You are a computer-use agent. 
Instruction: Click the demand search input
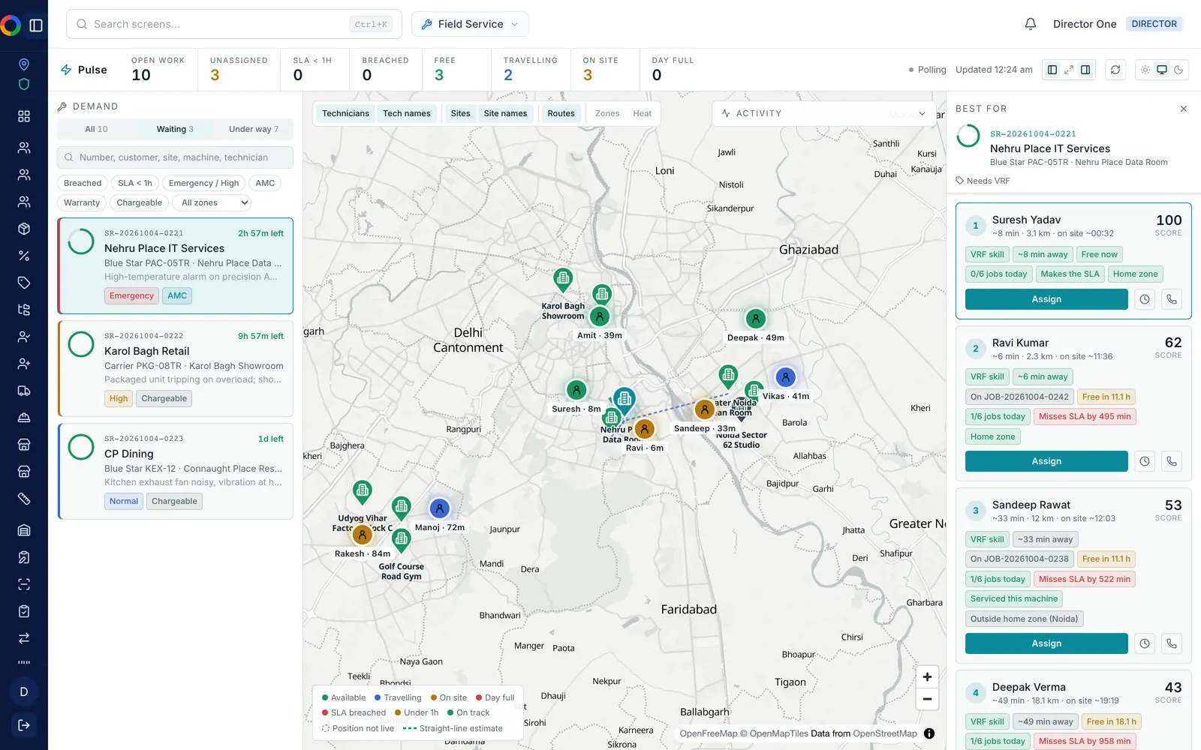click(x=175, y=157)
